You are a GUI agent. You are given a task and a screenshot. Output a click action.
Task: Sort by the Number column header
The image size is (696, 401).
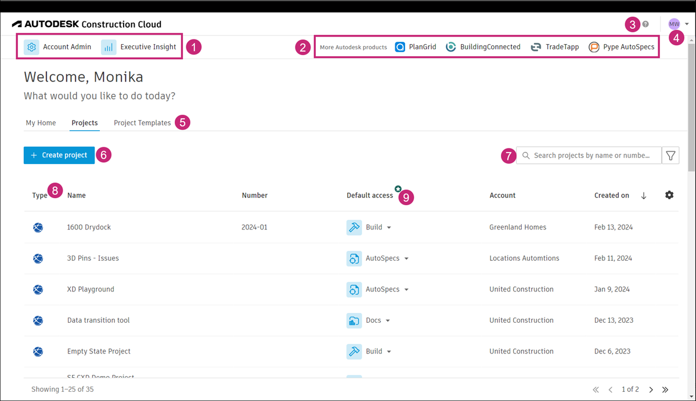(x=254, y=195)
